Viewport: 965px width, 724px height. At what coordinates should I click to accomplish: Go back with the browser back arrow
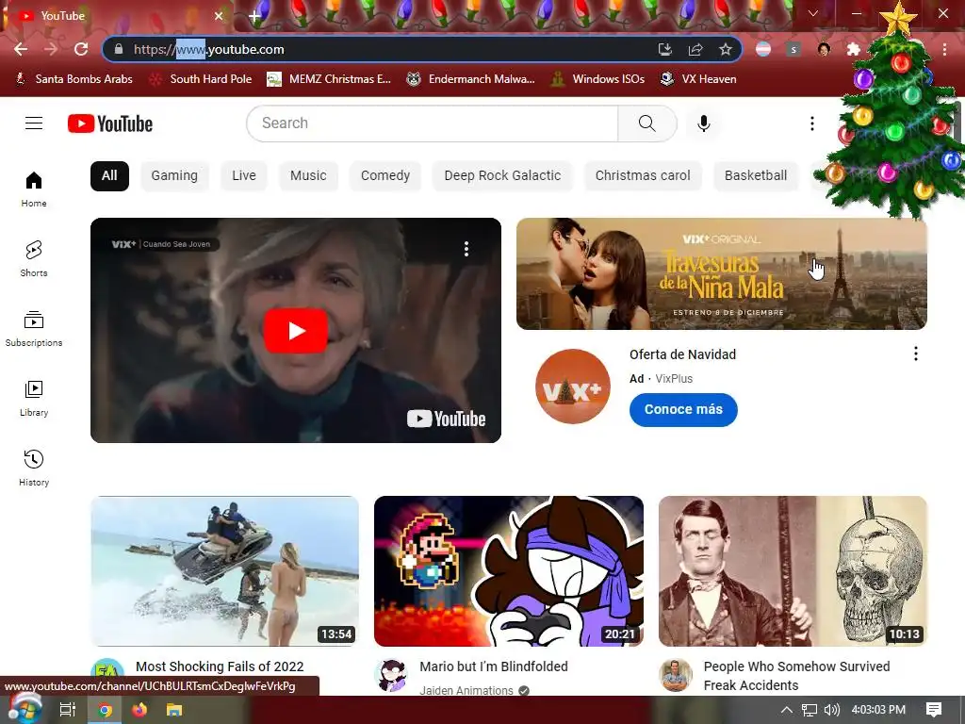pos(21,49)
